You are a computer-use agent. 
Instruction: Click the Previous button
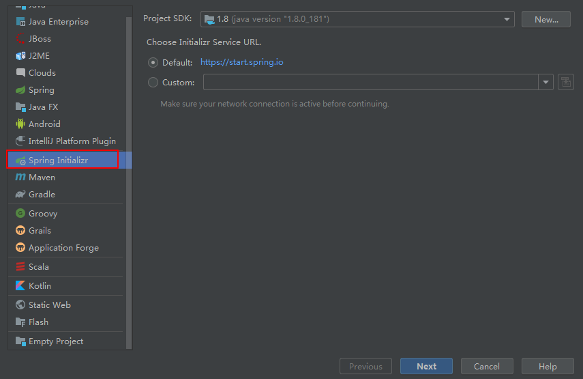(x=366, y=366)
